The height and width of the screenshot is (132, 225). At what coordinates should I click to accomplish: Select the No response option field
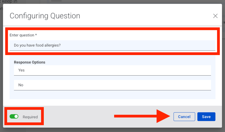tap(112, 85)
